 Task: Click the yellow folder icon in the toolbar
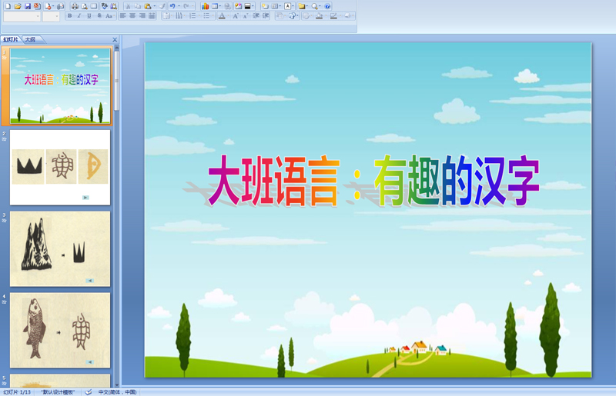(302, 6)
